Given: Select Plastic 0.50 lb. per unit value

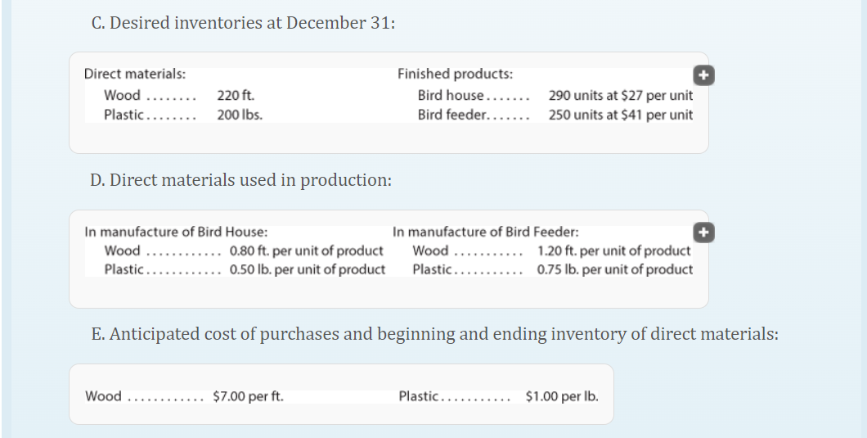Looking at the screenshot, I should (x=308, y=269).
